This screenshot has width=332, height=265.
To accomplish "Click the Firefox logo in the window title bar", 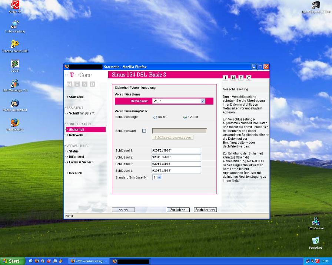I will coord(67,67).
